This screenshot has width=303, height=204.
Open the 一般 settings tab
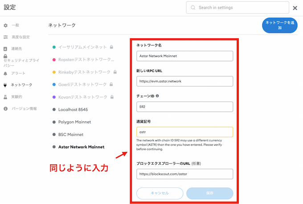click(x=15, y=25)
